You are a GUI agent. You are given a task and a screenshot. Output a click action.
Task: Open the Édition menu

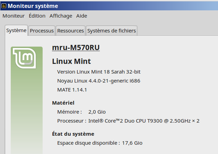click(x=37, y=16)
